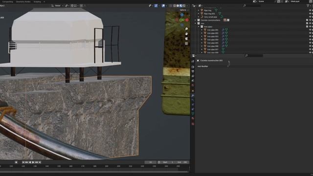Click the blue Z axis on navigation gizmo

point(182,15)
